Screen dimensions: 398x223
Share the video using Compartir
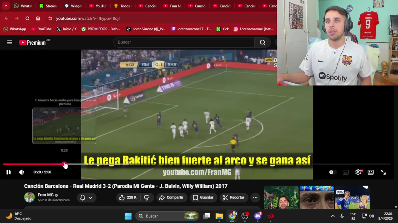click(171, 197)
